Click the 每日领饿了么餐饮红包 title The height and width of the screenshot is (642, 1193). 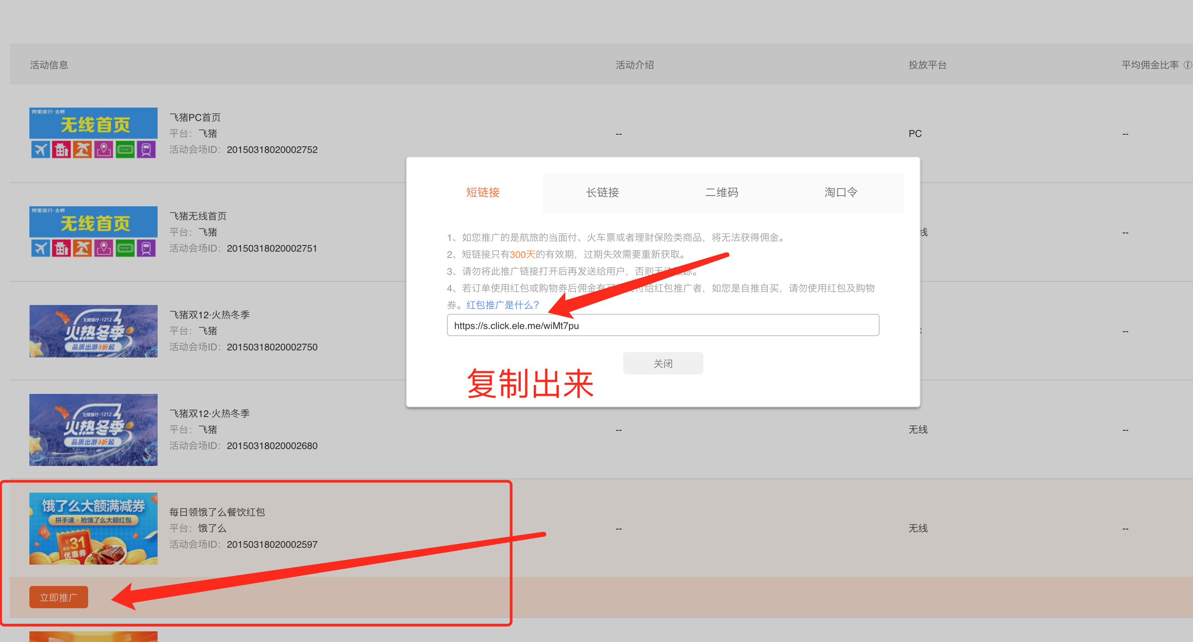(217, 512)
